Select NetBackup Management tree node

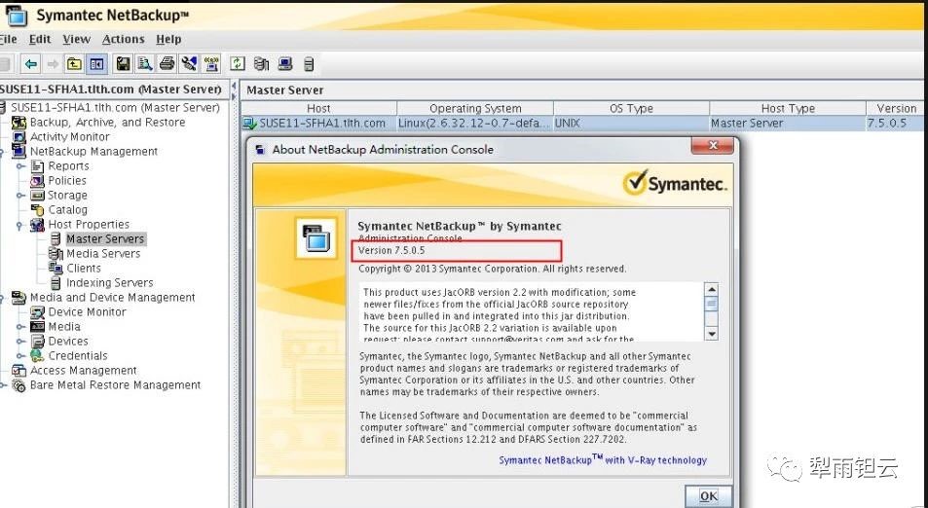pyautogui.click(x=93, y=152)
